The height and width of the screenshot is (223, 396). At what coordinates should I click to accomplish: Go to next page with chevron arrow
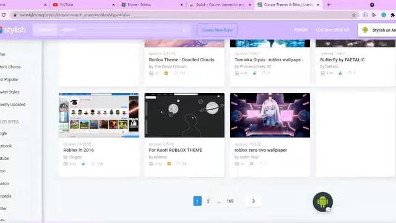tap(253, 201)
